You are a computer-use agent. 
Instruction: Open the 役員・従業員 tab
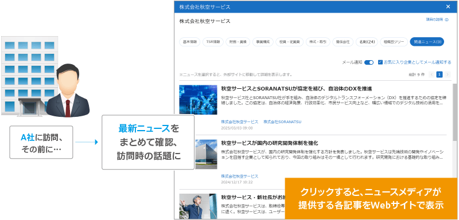pos(290,42)
